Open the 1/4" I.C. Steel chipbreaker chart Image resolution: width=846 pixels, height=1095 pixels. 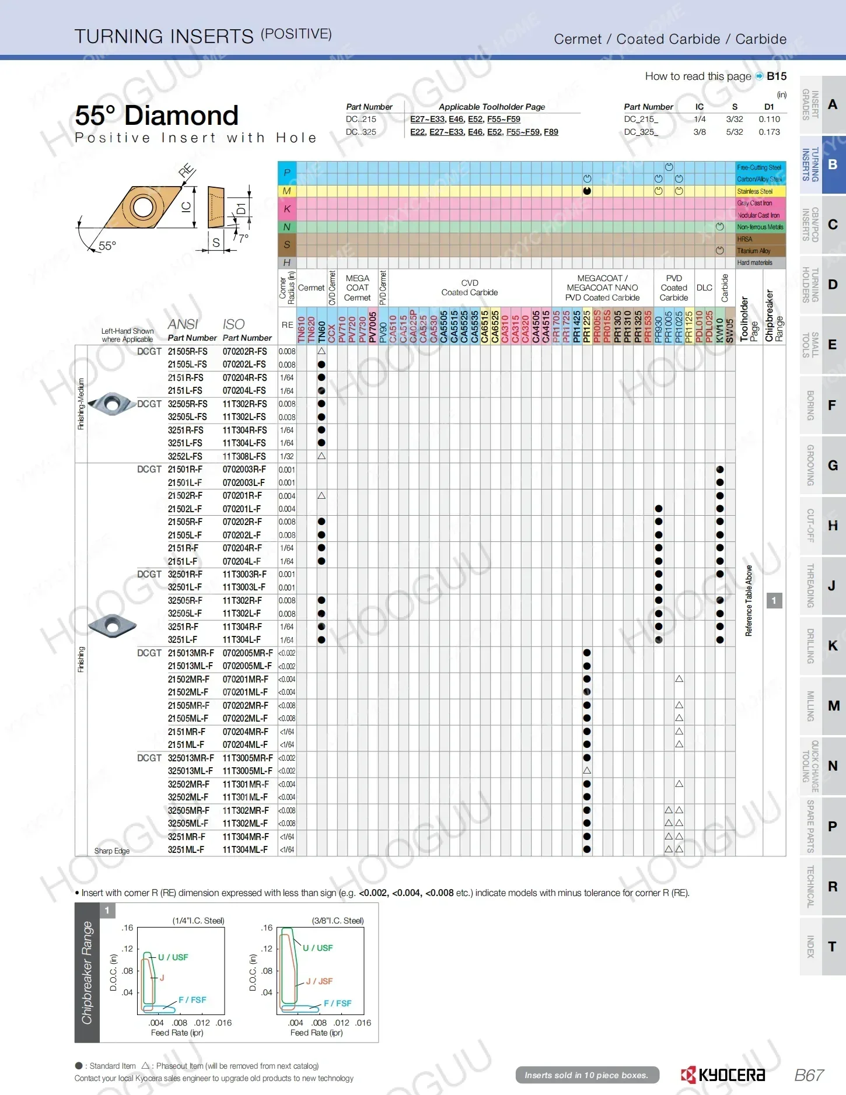click(x=181, y=971)
